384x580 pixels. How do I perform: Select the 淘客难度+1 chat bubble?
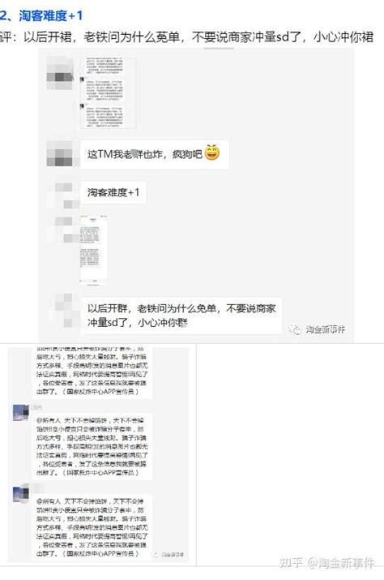coord(113,192)
